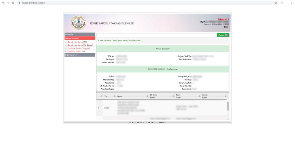Sort table by İlk Tesis İşlem column
295x154 pixels.
[162, 96]
